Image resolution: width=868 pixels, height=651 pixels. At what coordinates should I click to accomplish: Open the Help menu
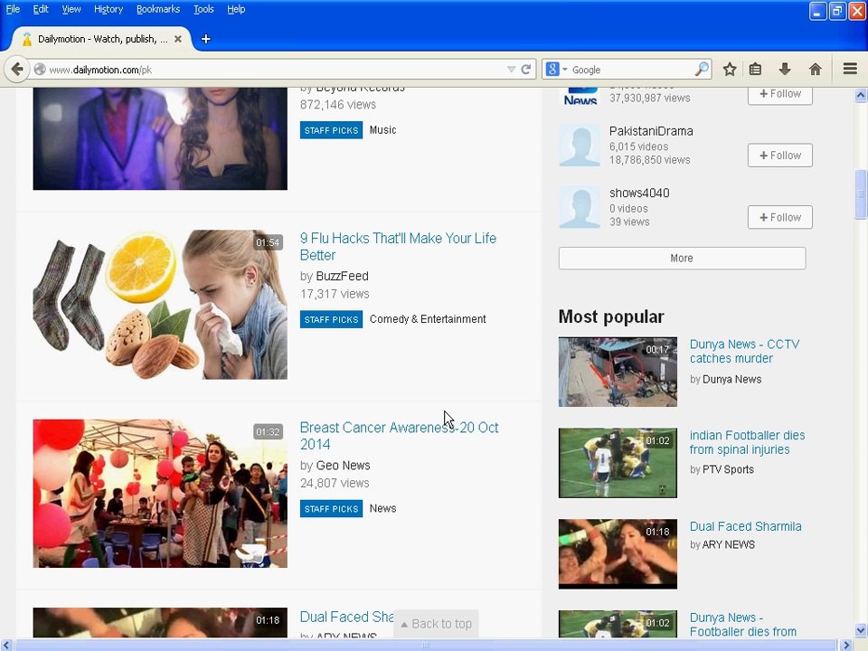[x=236, y=9]
